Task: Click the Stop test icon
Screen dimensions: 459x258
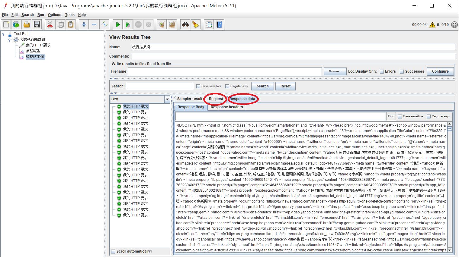Action: [x=138, y=24]
